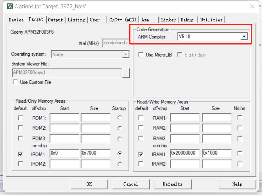Click the ROM1 Start address field
The width and height of the screenshot is (262, 195).
click(x=64, y=118)
